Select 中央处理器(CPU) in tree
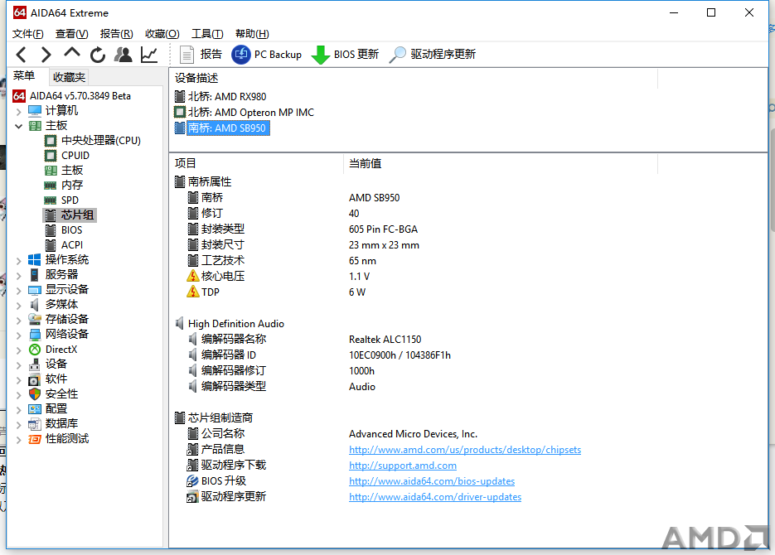This screenshot has height=555, width=775. 93,141
